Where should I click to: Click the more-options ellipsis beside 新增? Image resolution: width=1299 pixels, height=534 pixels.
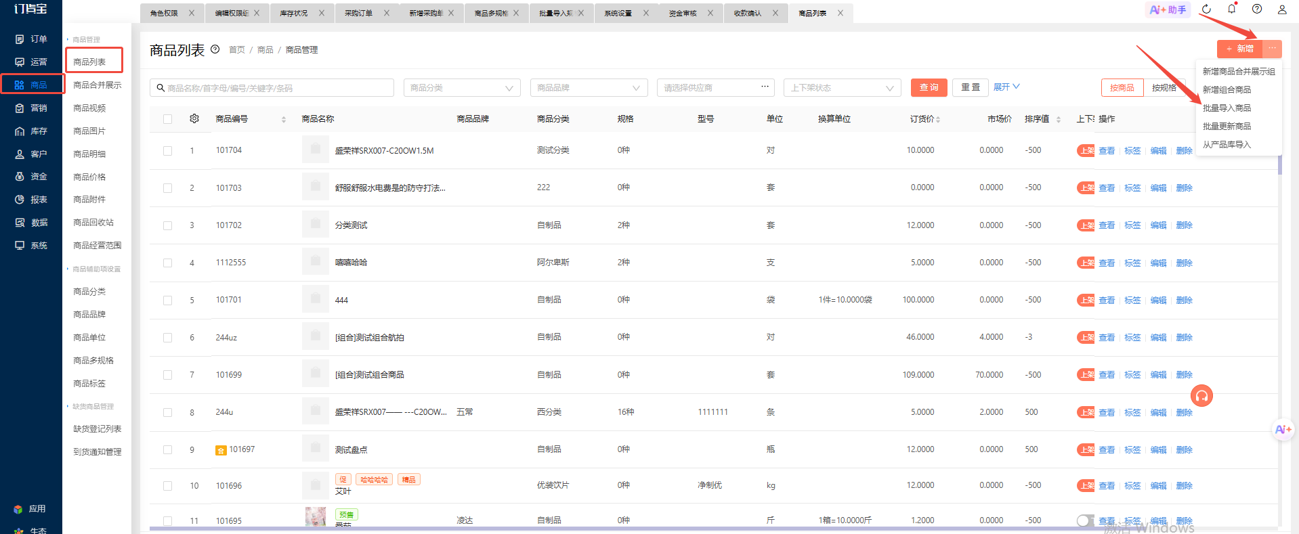(x=1273, y=49)
